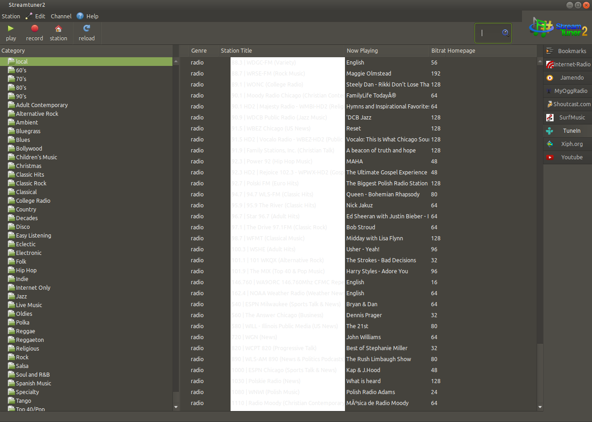The image size is (592, 422).
Task: Click the green play icon in toolbar
Action: tap(11, 29)
